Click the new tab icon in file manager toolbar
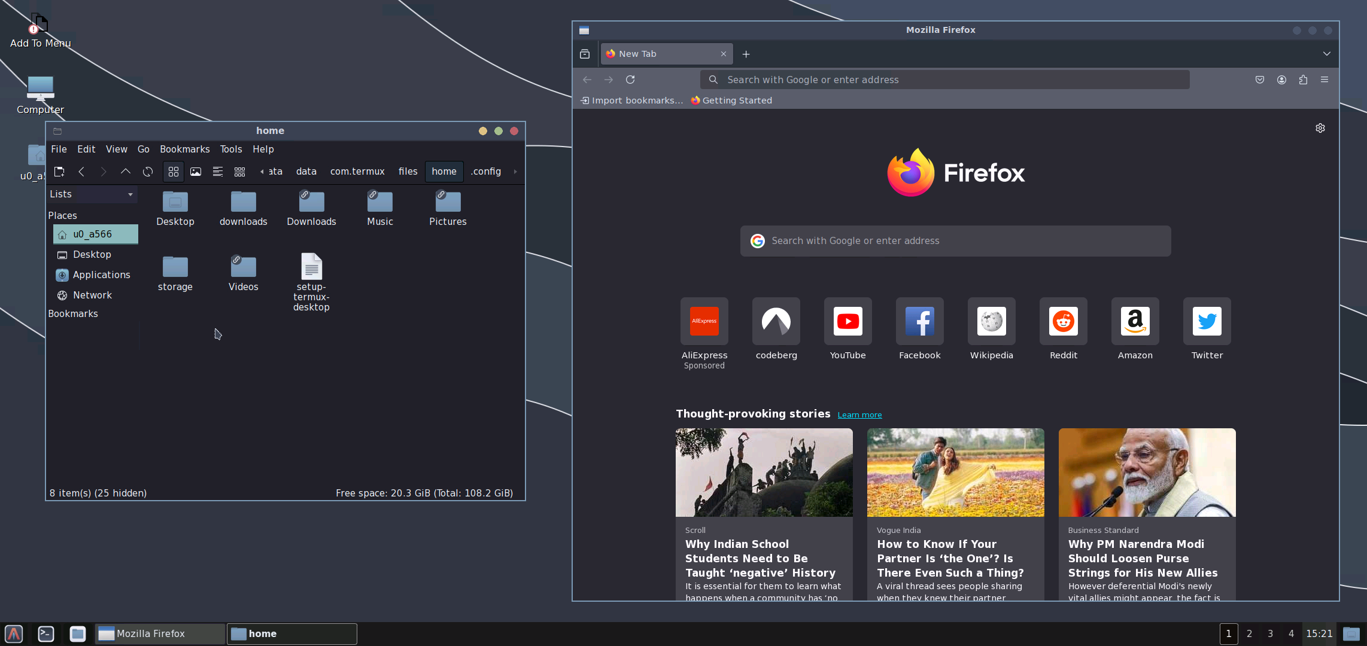Image resolution: width=1367 pixels, height=646 pixels. (x=59, y=172)
